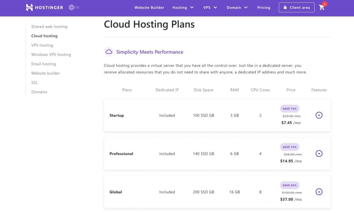
Task: Click the 200 SSD GB disk space value
Action: (x=203, y=192)
